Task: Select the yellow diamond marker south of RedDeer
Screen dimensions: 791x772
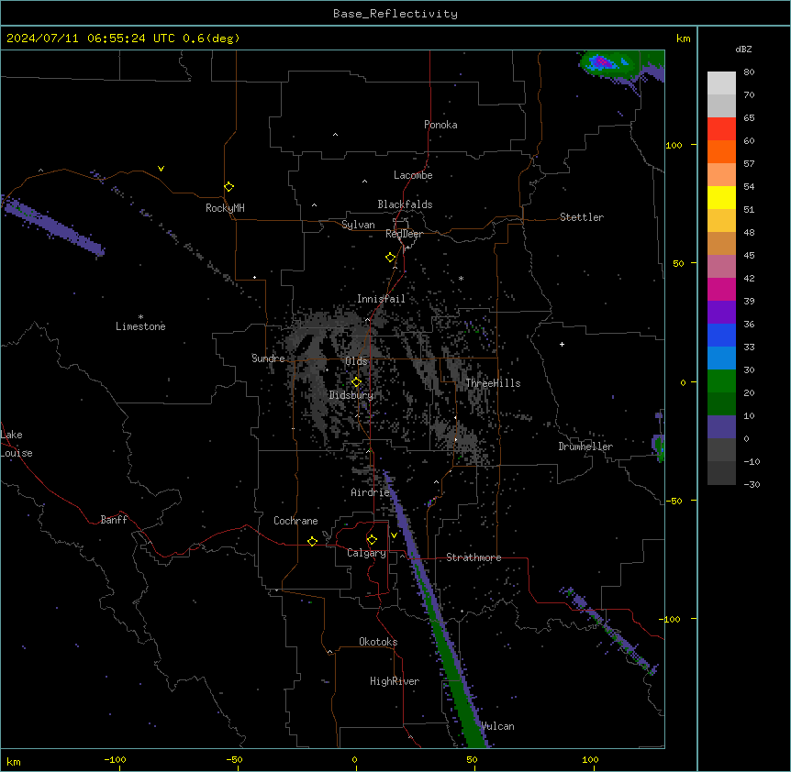Action: [x=391, y=258]
